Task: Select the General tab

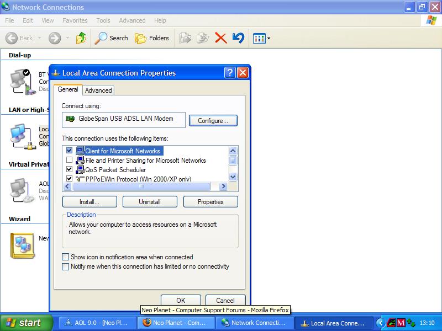Action: point(68,89)
